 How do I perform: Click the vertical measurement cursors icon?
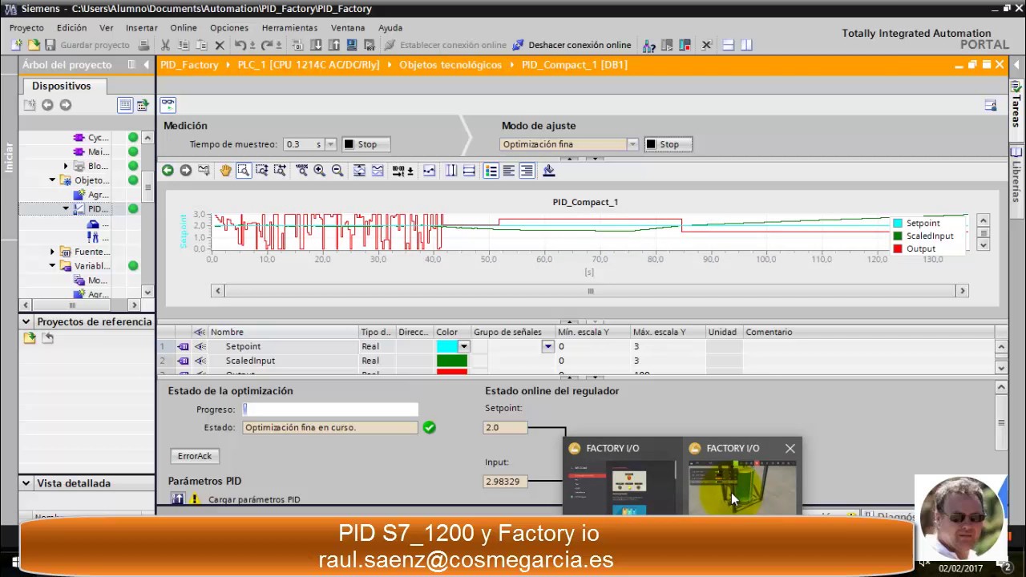click(x=451, y=170)
